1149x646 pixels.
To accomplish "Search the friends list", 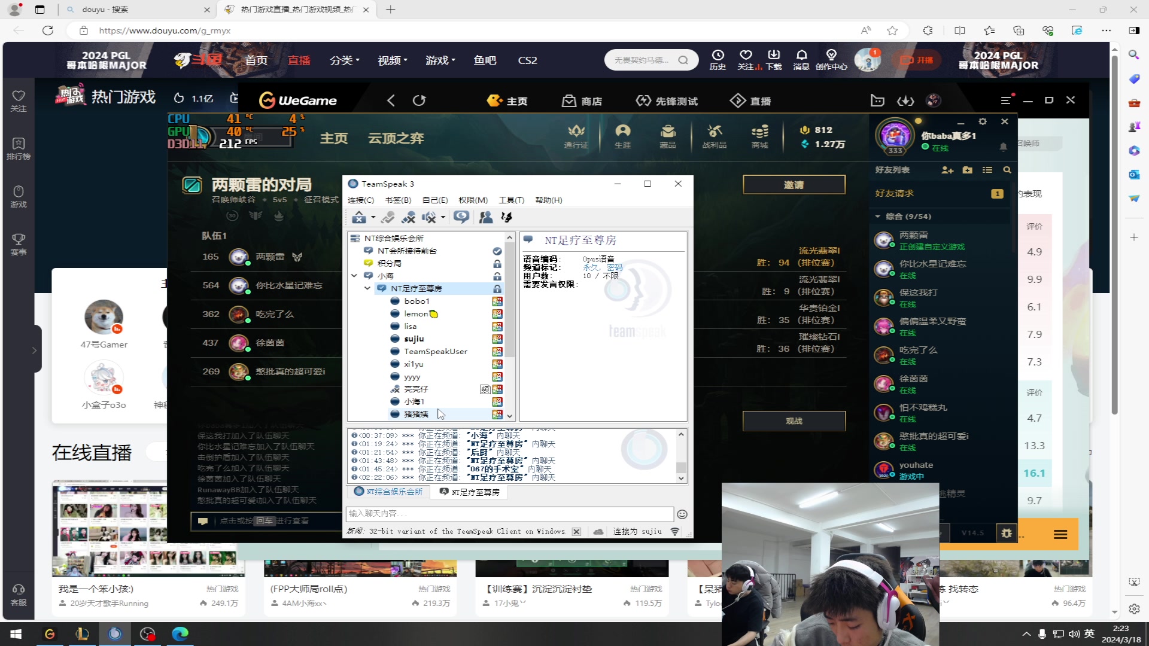I will (1007, 170).
